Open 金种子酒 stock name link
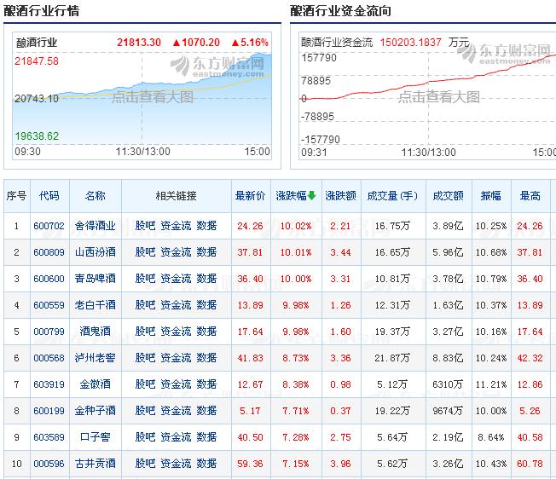This screenshot has width=556, height=479. 95,411
